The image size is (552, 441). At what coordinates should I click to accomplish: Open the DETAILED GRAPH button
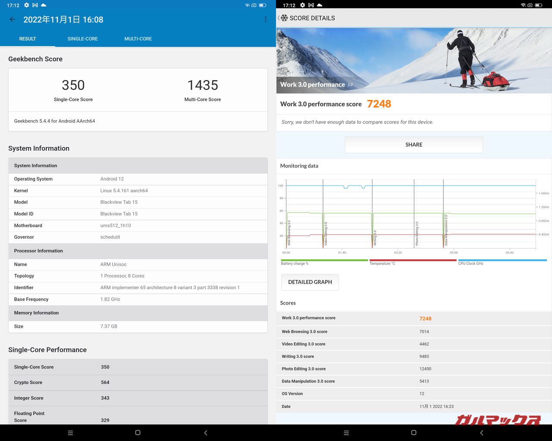coord(310,282)
